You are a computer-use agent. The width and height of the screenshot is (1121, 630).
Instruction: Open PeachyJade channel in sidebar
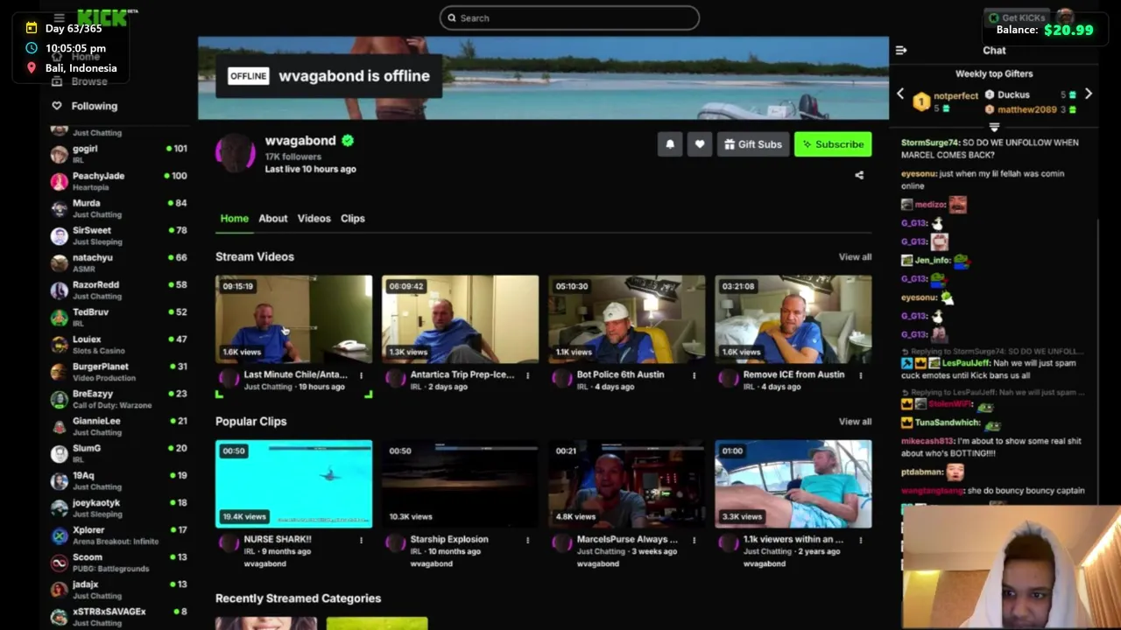click(118, 181)
